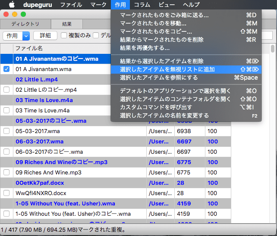This screenshot has width=277, height=236.
Task: Open the ファイル menu
Action: pos(71,5)
